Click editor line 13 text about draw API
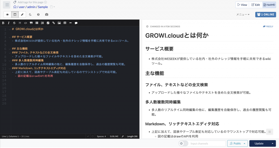The width and height of the screenshot is (279, 148). [35, 76]
